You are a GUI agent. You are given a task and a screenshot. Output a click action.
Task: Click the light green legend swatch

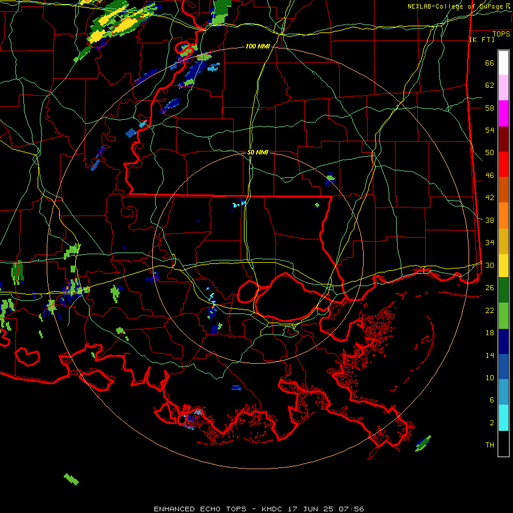pyautogui.click(x=503, y=316)
